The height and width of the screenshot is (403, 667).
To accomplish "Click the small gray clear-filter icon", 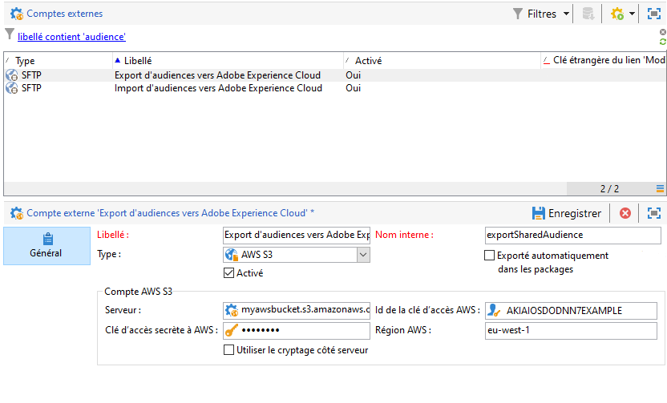I will pyautogui.click(x=662, y=31).
